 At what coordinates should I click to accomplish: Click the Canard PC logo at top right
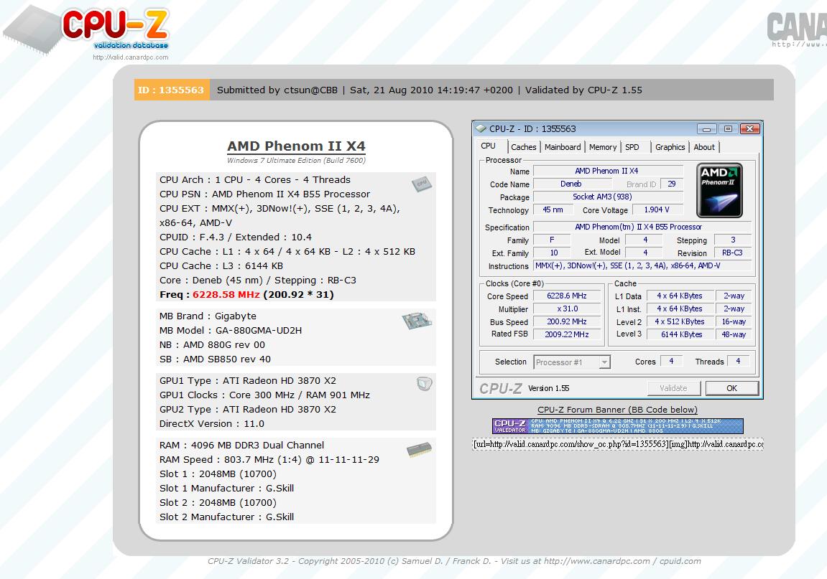tap(797, 29)
